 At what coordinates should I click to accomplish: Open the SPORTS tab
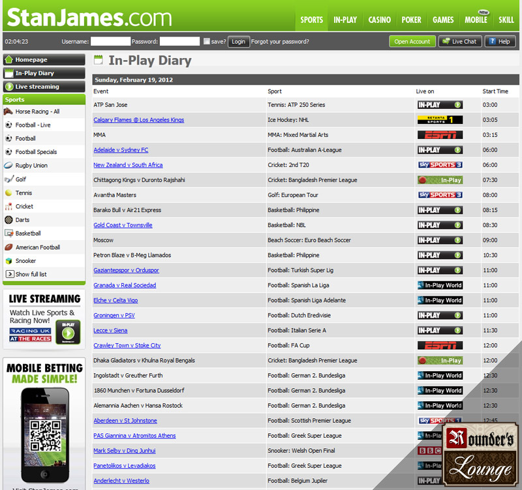[x=312, y=20]
